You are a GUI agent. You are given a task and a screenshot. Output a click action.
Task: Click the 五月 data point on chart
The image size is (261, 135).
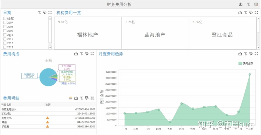(x=170, y=122)
